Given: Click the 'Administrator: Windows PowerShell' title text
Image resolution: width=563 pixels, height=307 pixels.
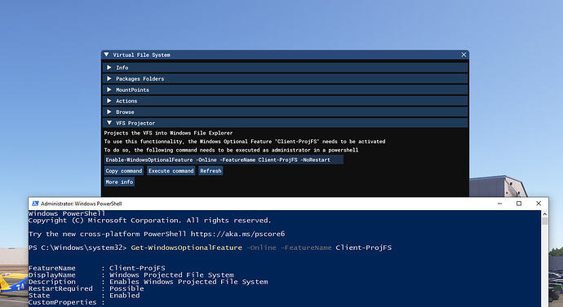Looking at the screenshot, I should coord(81,204).
